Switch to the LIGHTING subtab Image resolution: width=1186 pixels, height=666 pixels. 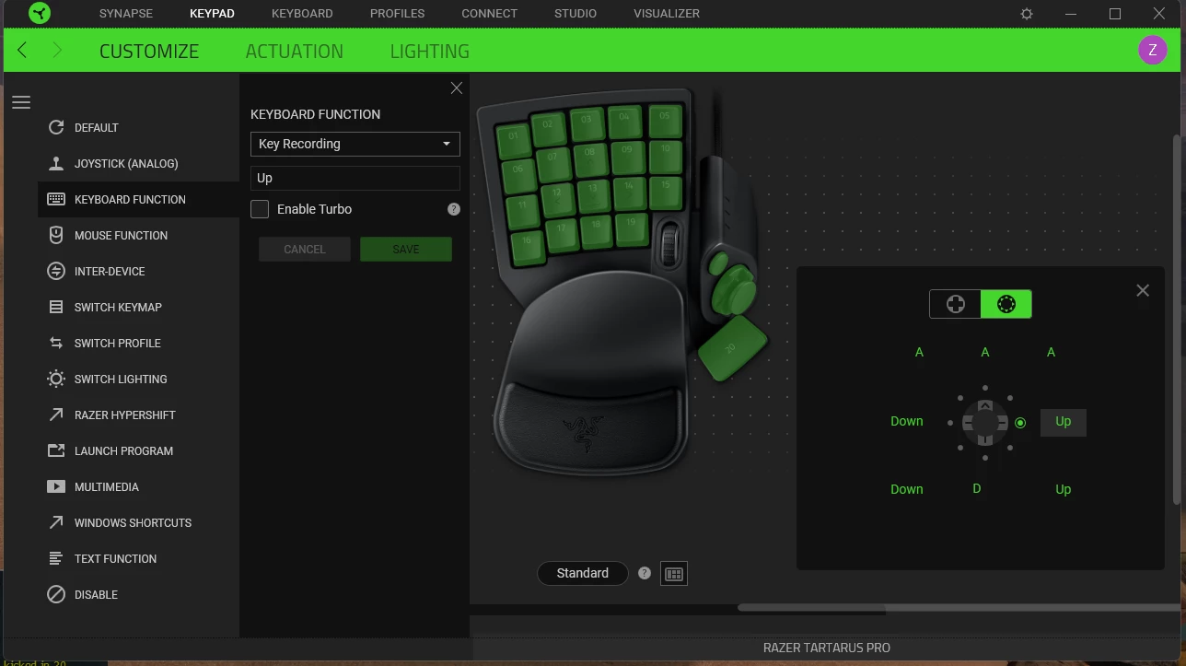click(x=429, y=52)
